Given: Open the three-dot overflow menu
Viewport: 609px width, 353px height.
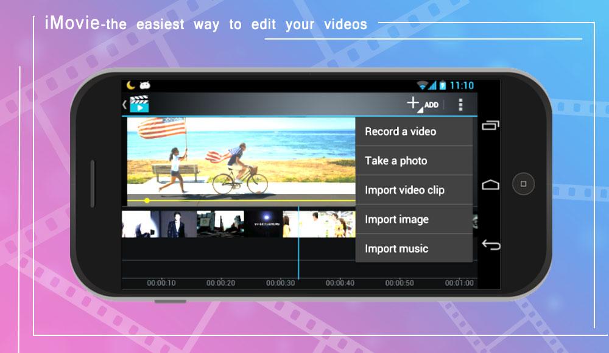Looking at the screenshot, I should pos(460,105).
